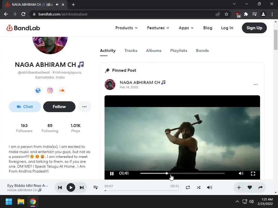Open the profile's website globe icon

[x=38, y=90]
